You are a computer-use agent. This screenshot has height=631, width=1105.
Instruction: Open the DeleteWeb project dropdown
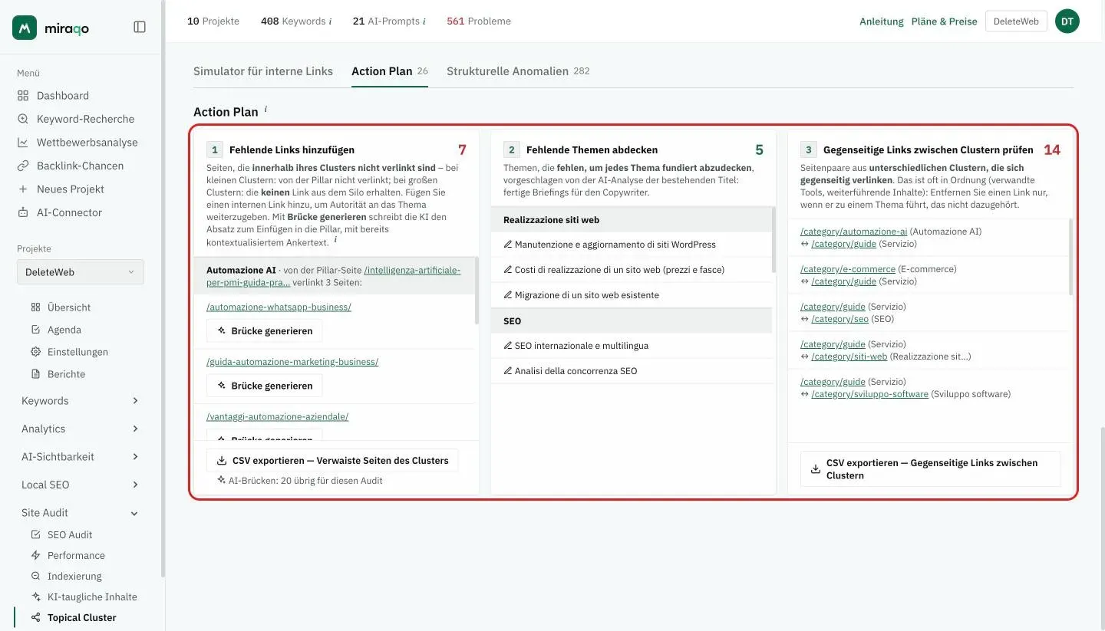click(x=81, y=272)
